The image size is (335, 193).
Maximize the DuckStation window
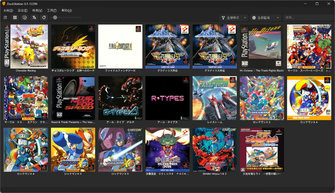pos(317,4)
